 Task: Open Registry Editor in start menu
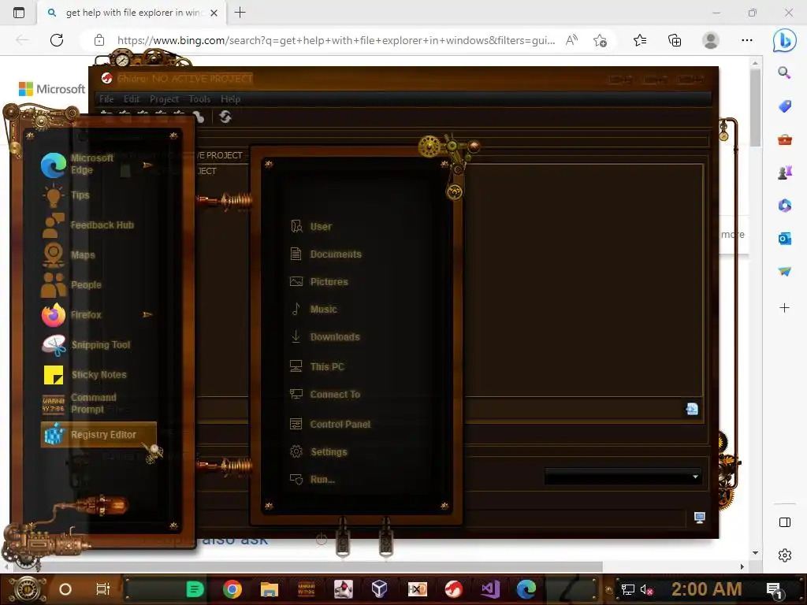click(99, 435)
